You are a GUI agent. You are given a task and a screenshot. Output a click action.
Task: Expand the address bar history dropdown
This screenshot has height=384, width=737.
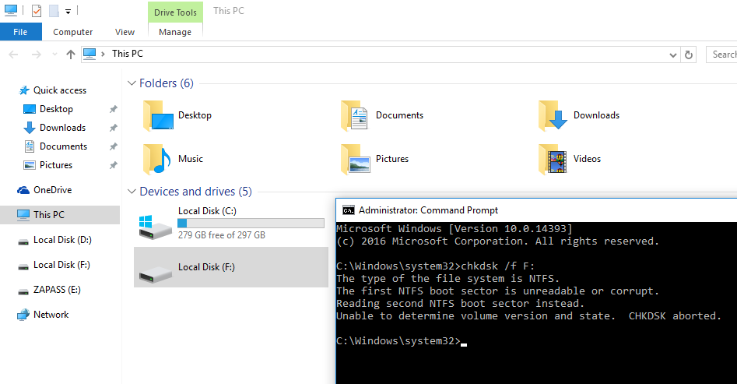(x=673, y=55)
